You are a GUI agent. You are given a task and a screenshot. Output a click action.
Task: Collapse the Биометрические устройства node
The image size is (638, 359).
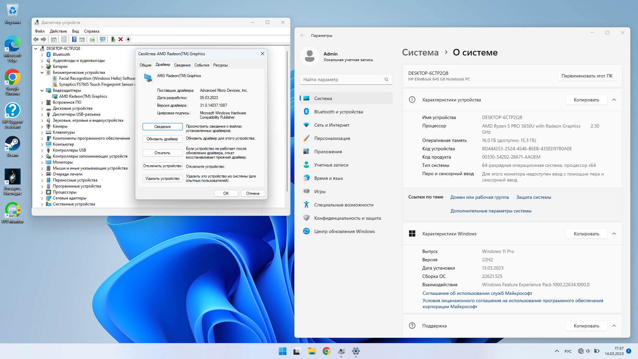click(42, 72)
